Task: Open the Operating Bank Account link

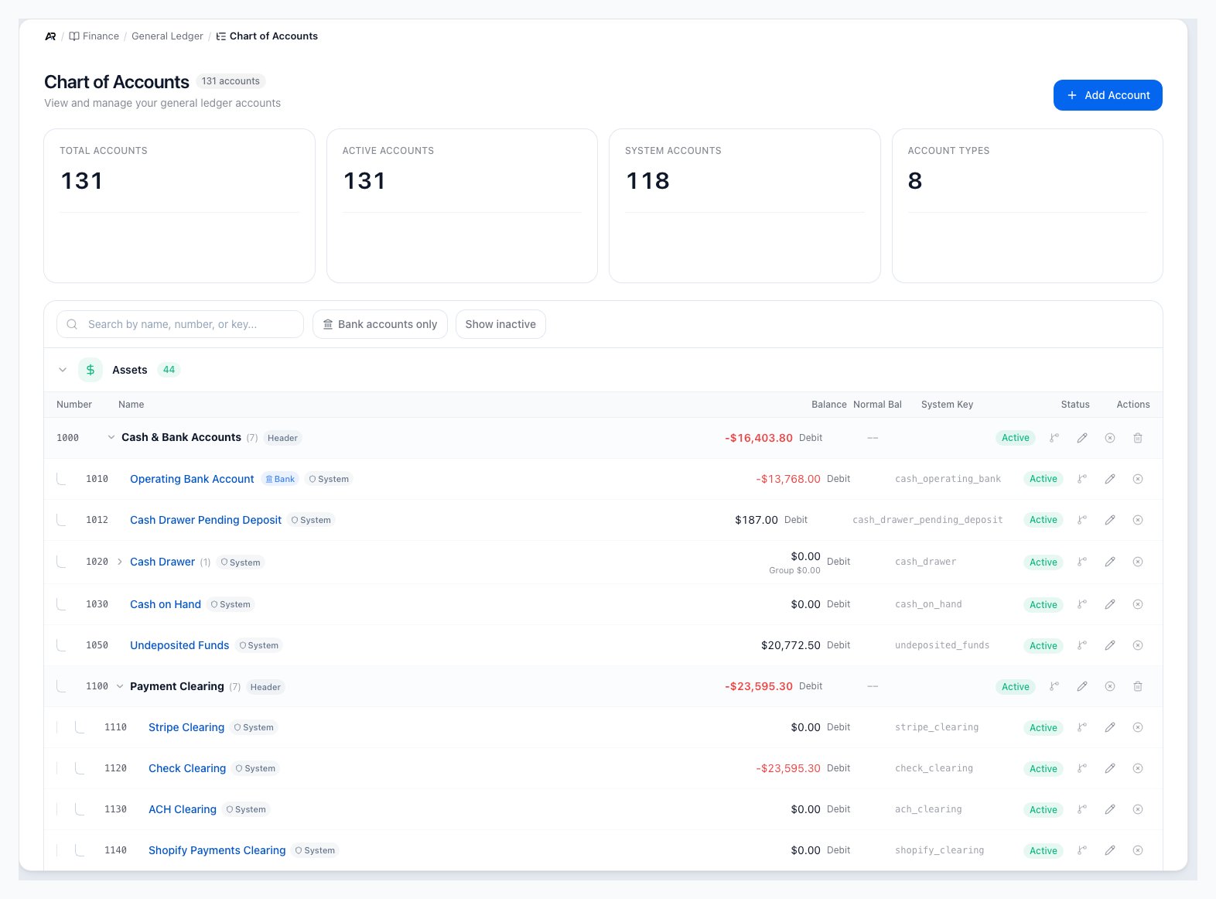Action: coord(192,479)
